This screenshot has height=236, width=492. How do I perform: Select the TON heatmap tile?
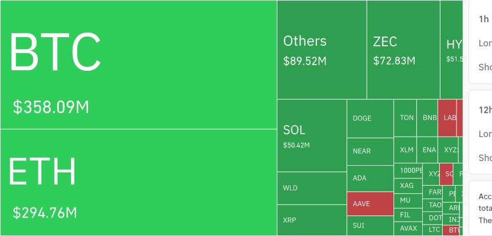point(406,118)
